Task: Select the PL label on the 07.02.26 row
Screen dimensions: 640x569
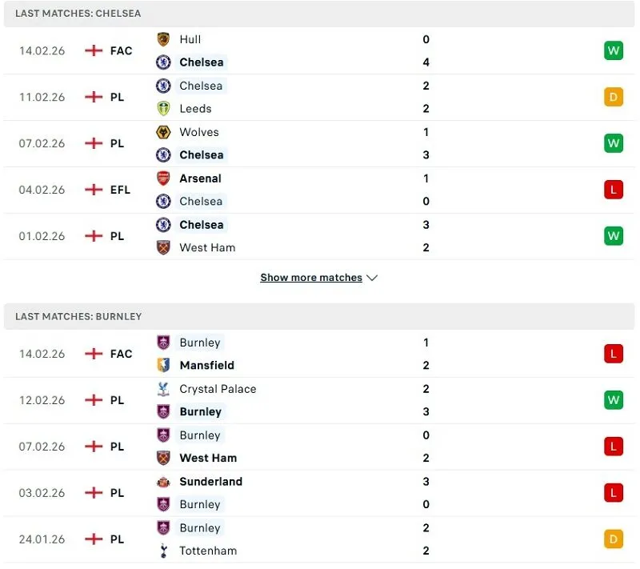Action: coord(117,143)
